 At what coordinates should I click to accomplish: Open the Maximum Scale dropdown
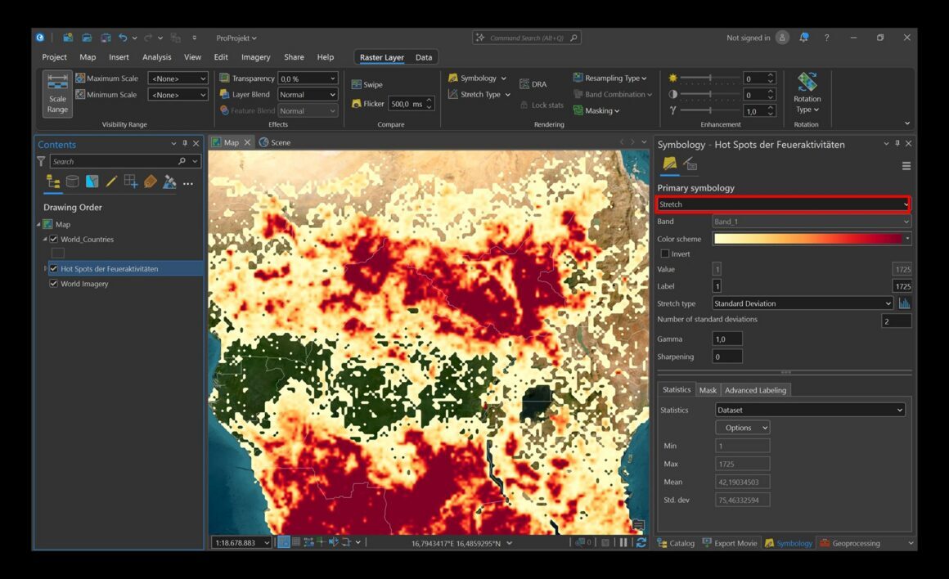178,79
